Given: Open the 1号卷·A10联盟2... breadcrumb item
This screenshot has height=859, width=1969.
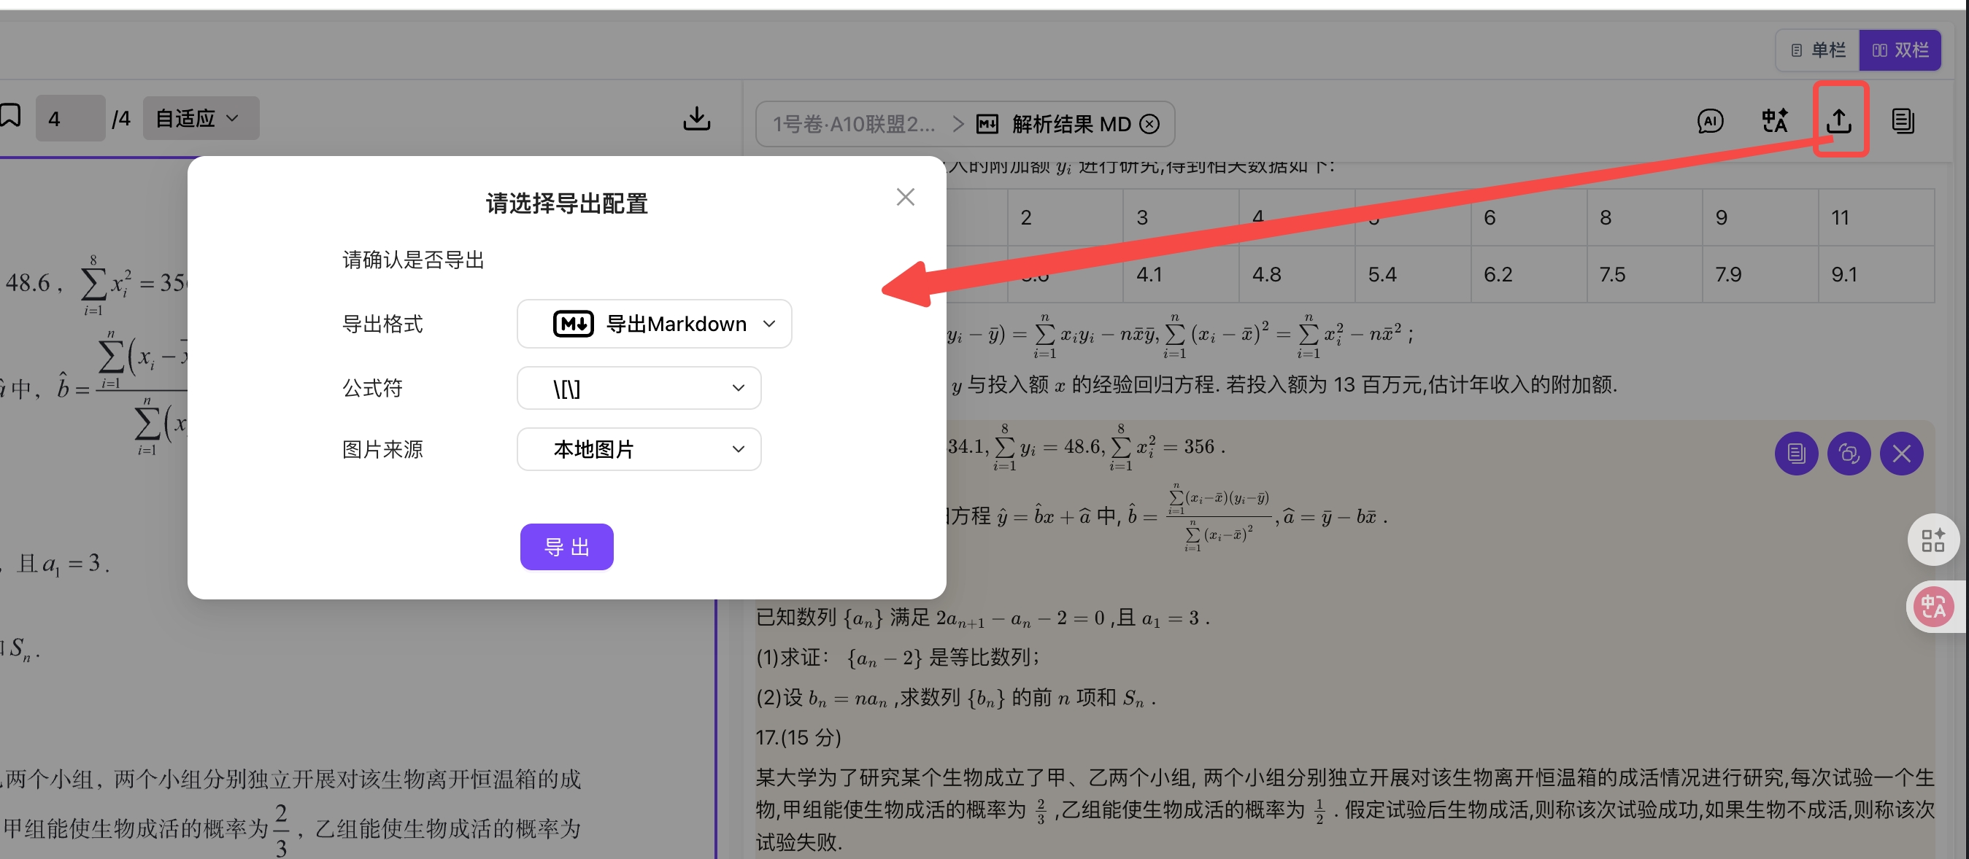Looking at the screenshot, I should [x=854, y=124].
